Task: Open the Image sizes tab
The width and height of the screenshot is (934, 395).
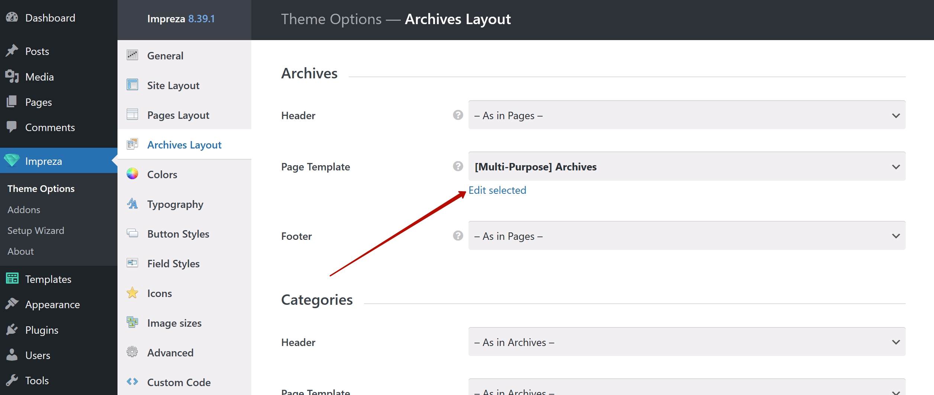Action: click(184, 322)
